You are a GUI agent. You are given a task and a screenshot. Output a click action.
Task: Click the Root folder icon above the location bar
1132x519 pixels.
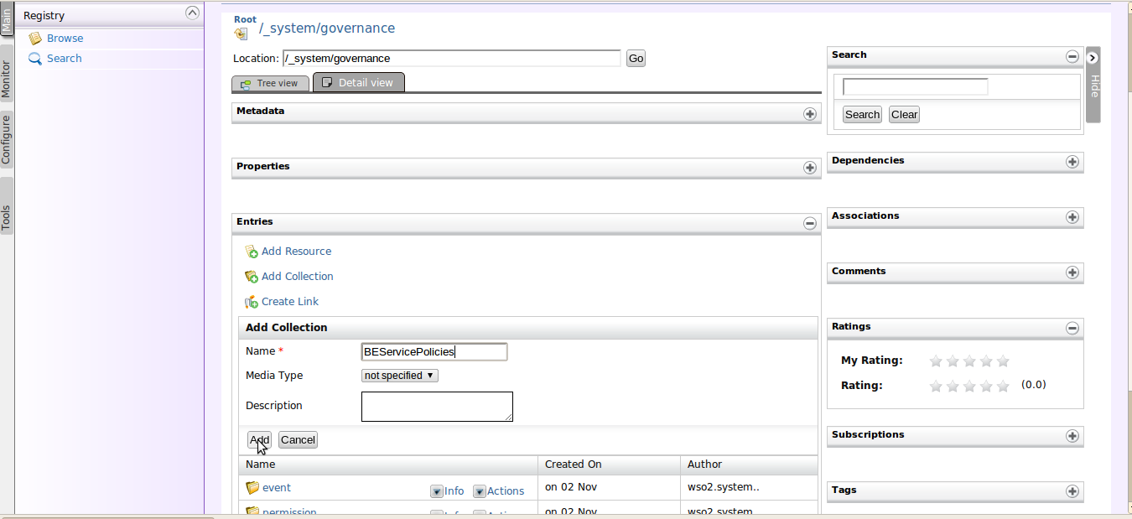240,33
